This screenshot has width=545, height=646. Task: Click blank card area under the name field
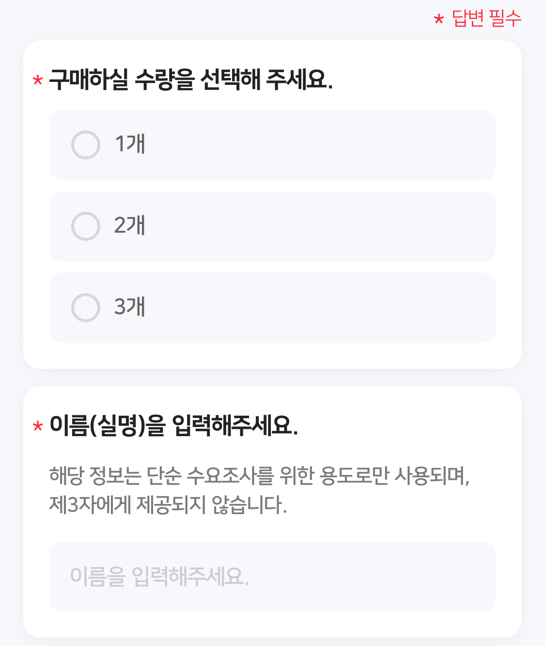(x=272, y=624)
